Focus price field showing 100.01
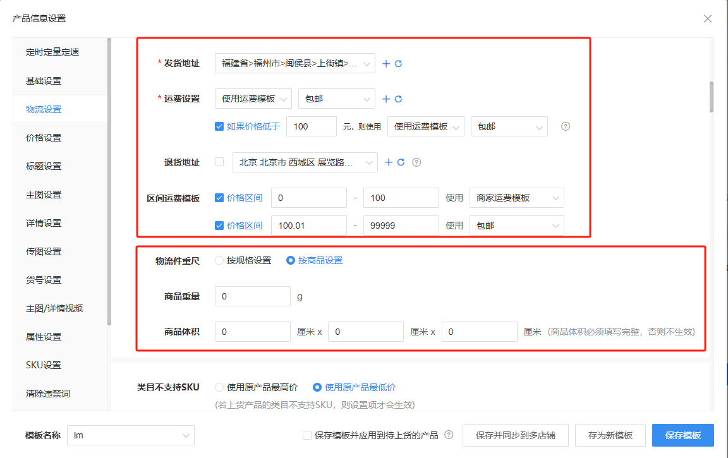The height and width of the screenshot is (458, 728). coord(309,226)
